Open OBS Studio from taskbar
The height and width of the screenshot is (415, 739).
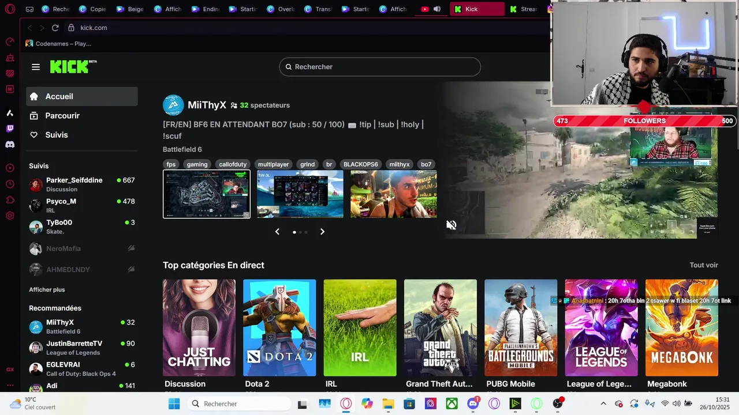coord(558,403)
